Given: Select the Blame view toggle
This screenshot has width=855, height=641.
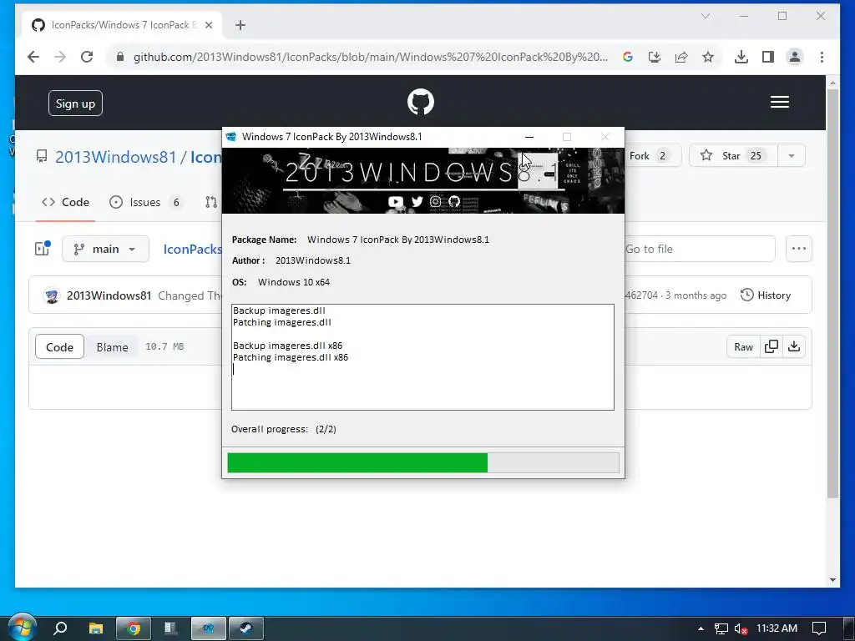Looking at the screenshot, I should tap(113, 346).
